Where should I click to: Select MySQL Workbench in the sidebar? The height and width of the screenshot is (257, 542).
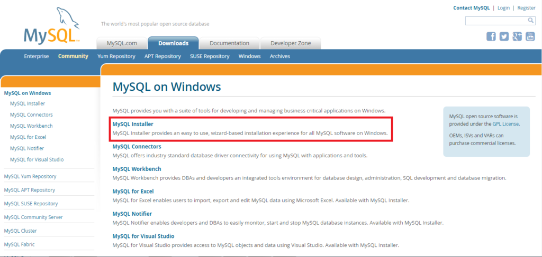(31, 126)
